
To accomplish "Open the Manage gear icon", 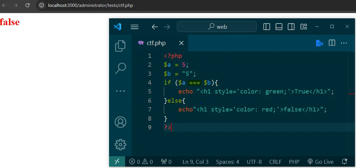I will pos(120,144).
